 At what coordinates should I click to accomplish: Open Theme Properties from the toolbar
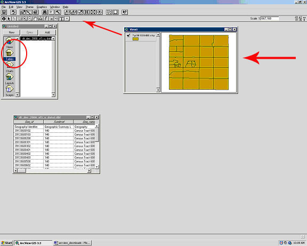coord(22,12)
